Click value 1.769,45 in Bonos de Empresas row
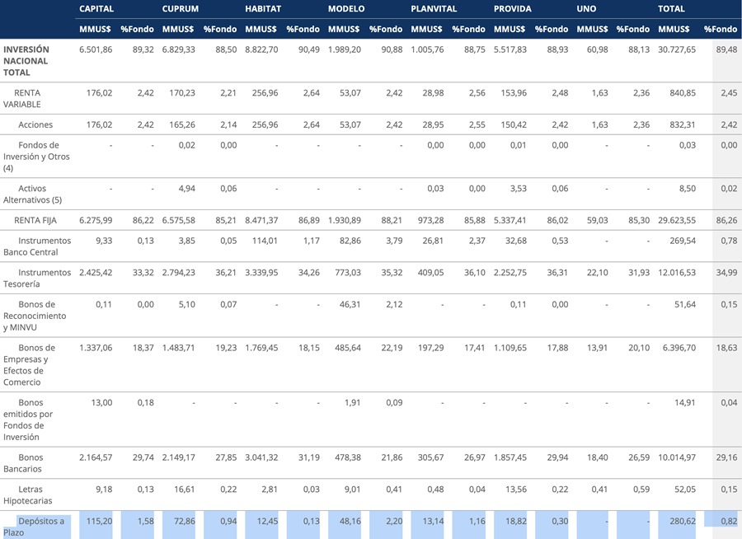742x539 pixels. (261, 348)
